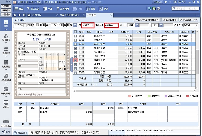Open the 승인일자 dropdown
Screen dimensions: 202x136
25,25
